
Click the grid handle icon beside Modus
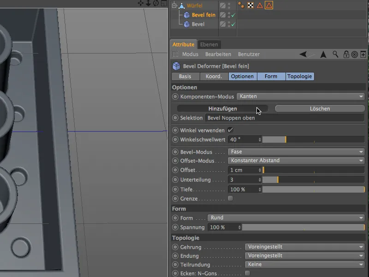pyautogui.click(x=175, y=54)
